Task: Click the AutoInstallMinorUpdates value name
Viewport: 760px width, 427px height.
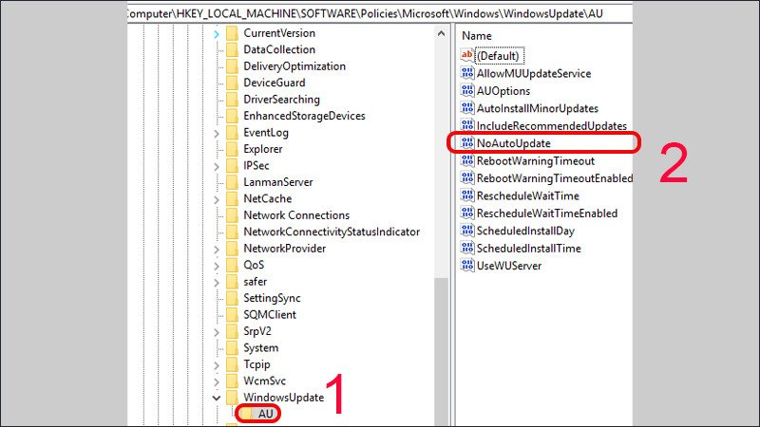Action: pyautogui.click(x=537, y=109)
